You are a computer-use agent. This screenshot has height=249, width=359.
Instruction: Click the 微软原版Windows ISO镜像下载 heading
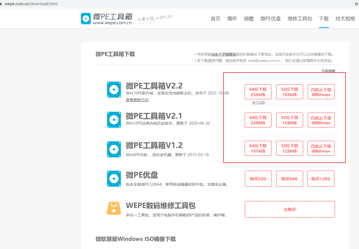click(x=136, y=239)
